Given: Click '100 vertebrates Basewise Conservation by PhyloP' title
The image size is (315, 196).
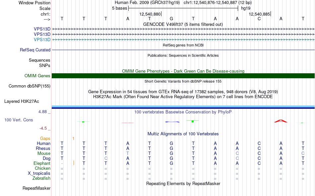Looking at the screenshot, I should tap(183, 112).
